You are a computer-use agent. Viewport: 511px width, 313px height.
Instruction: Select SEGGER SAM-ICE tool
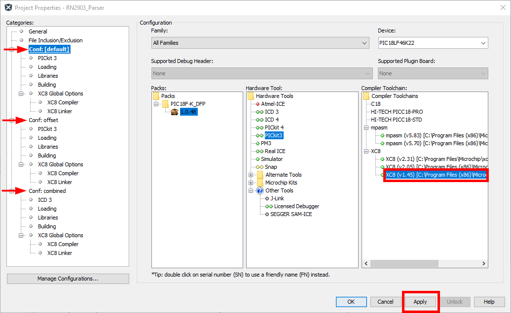point(291,214)
